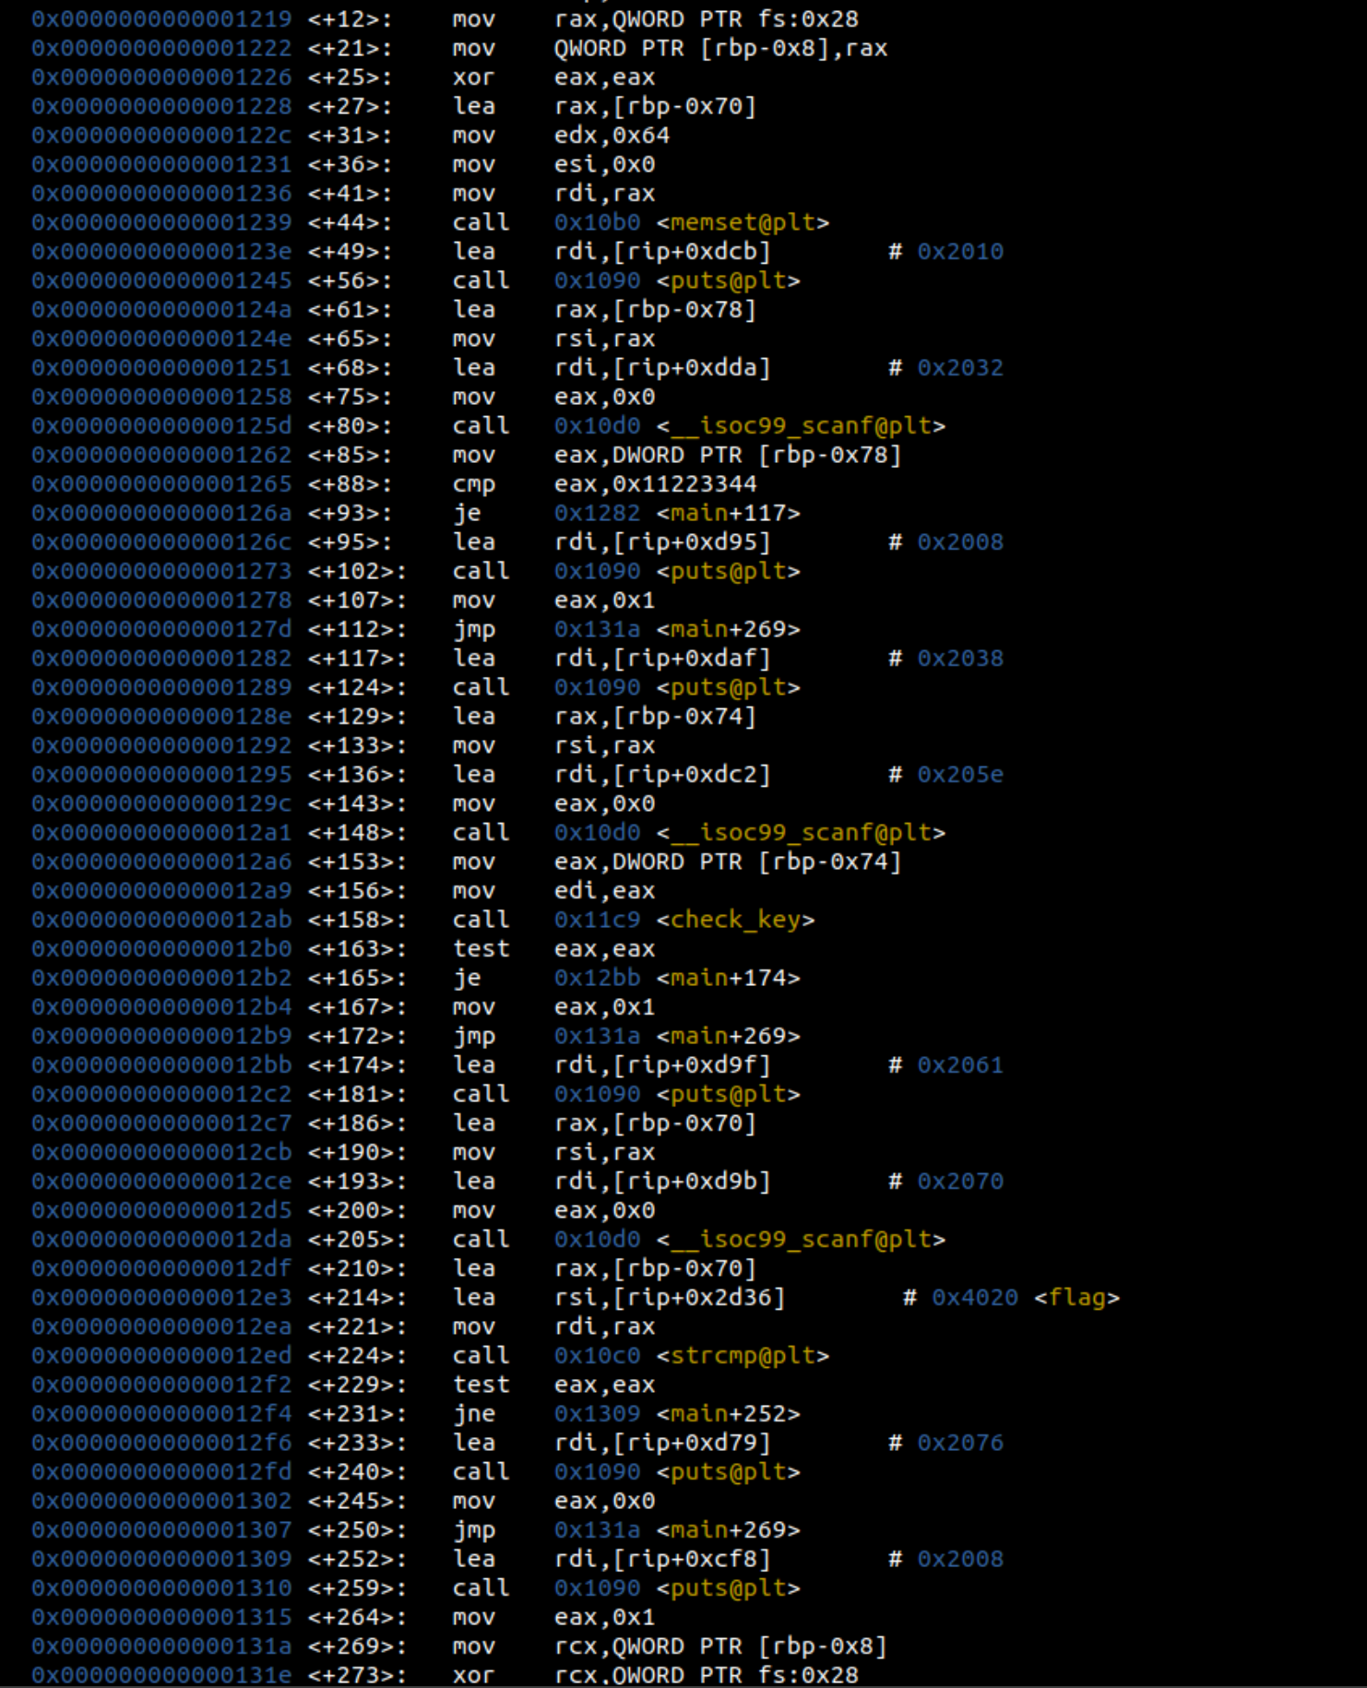This screenshot has width=1367, height=1688.
Task: Select call target 0x10b0
Action: 597,222
